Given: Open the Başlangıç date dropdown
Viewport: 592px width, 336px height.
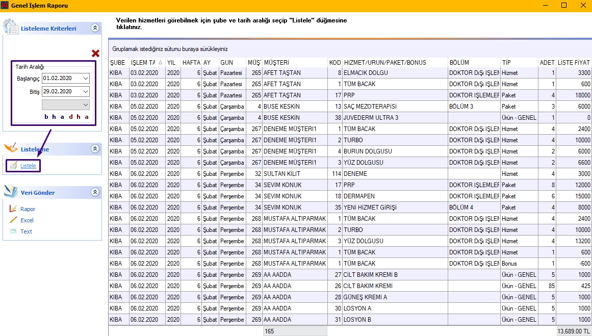Looking at the screenshot, I should coord(85,79).
